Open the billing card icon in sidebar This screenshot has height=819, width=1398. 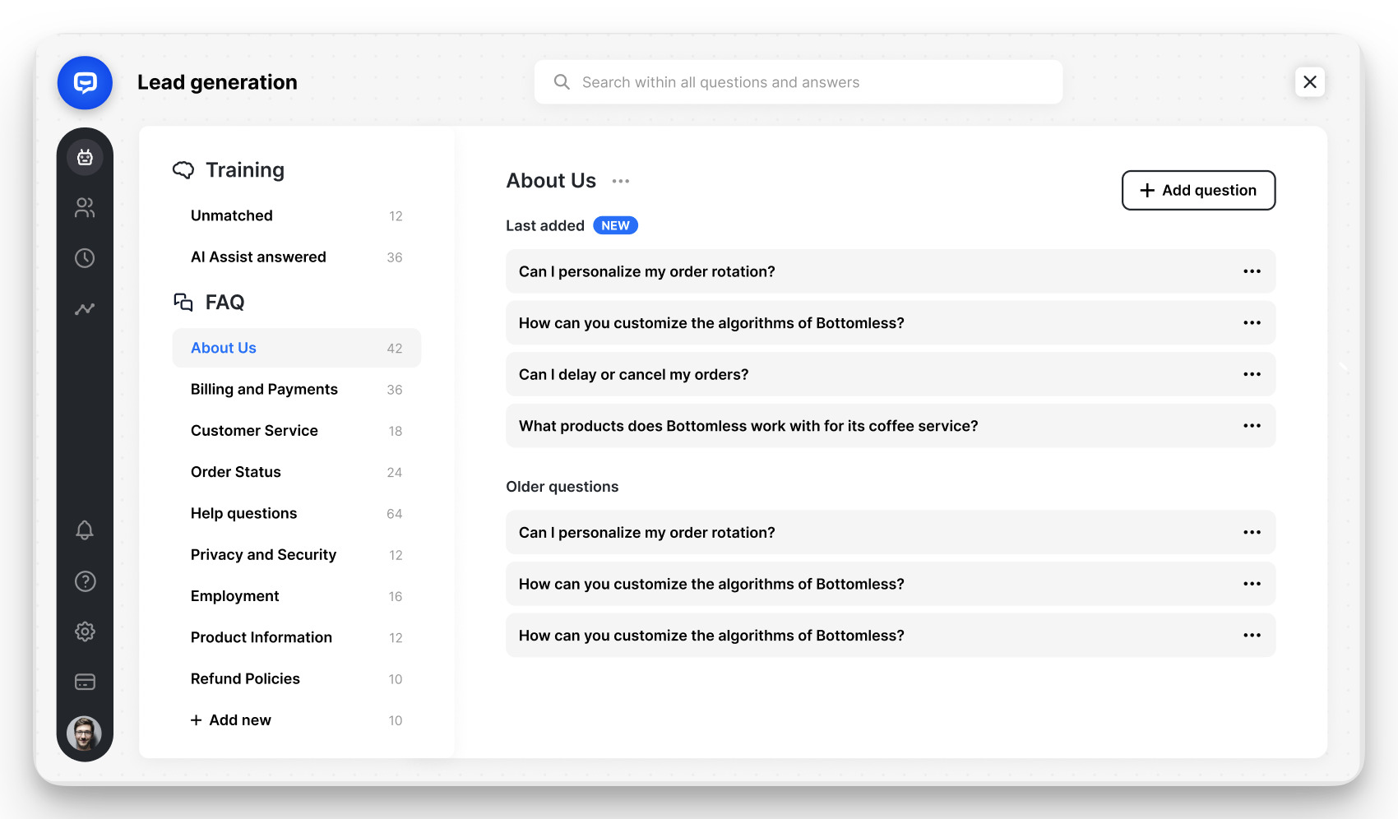coord(85,682)
